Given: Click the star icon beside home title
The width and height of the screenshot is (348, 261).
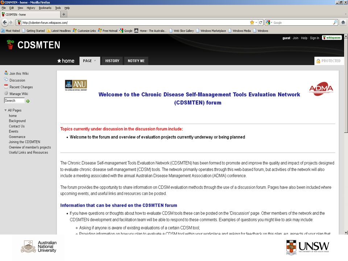Looking at the screenshot, I should coord(59,61).
